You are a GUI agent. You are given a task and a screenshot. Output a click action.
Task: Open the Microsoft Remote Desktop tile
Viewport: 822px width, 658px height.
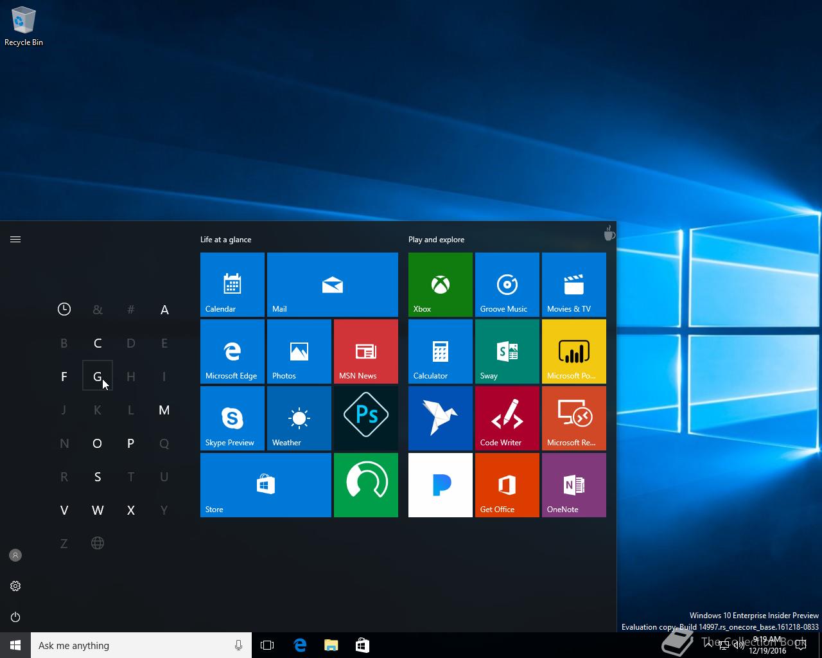click(x=574, y=418)
